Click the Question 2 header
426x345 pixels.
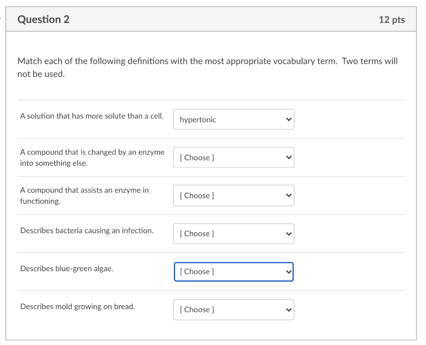tap(44, 19)
